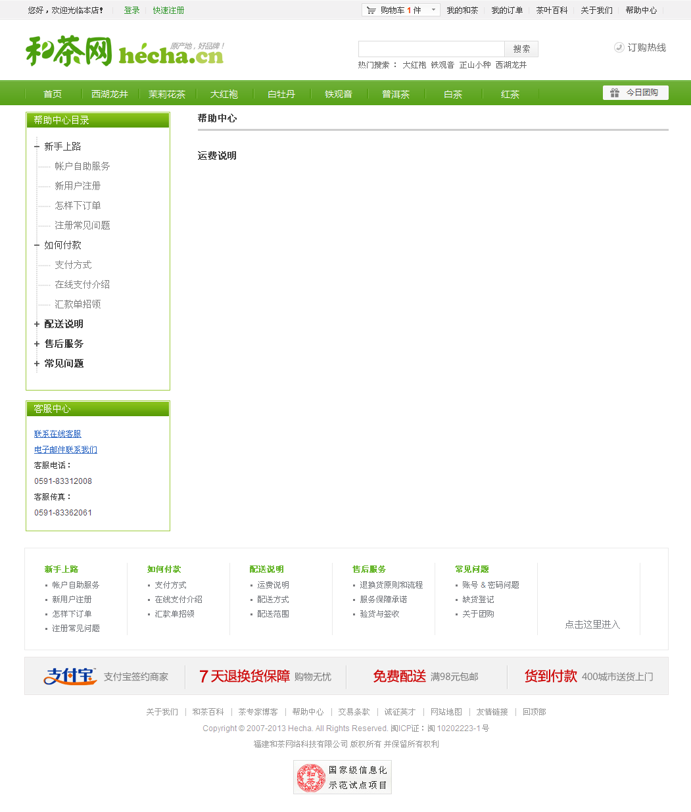The image size is (691, 812).
Task: Expand the 配送说明 tree section
Action: (x=37, y=324)
